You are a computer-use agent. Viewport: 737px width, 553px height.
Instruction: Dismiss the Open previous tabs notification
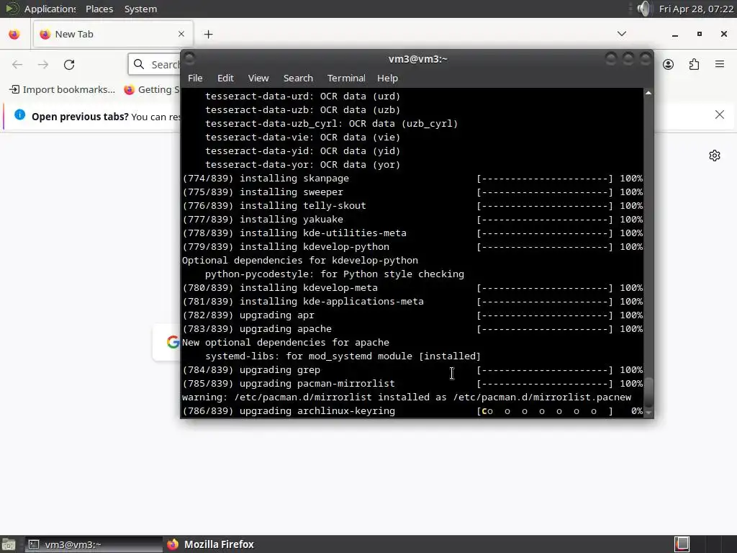click(x=720, y=114)
